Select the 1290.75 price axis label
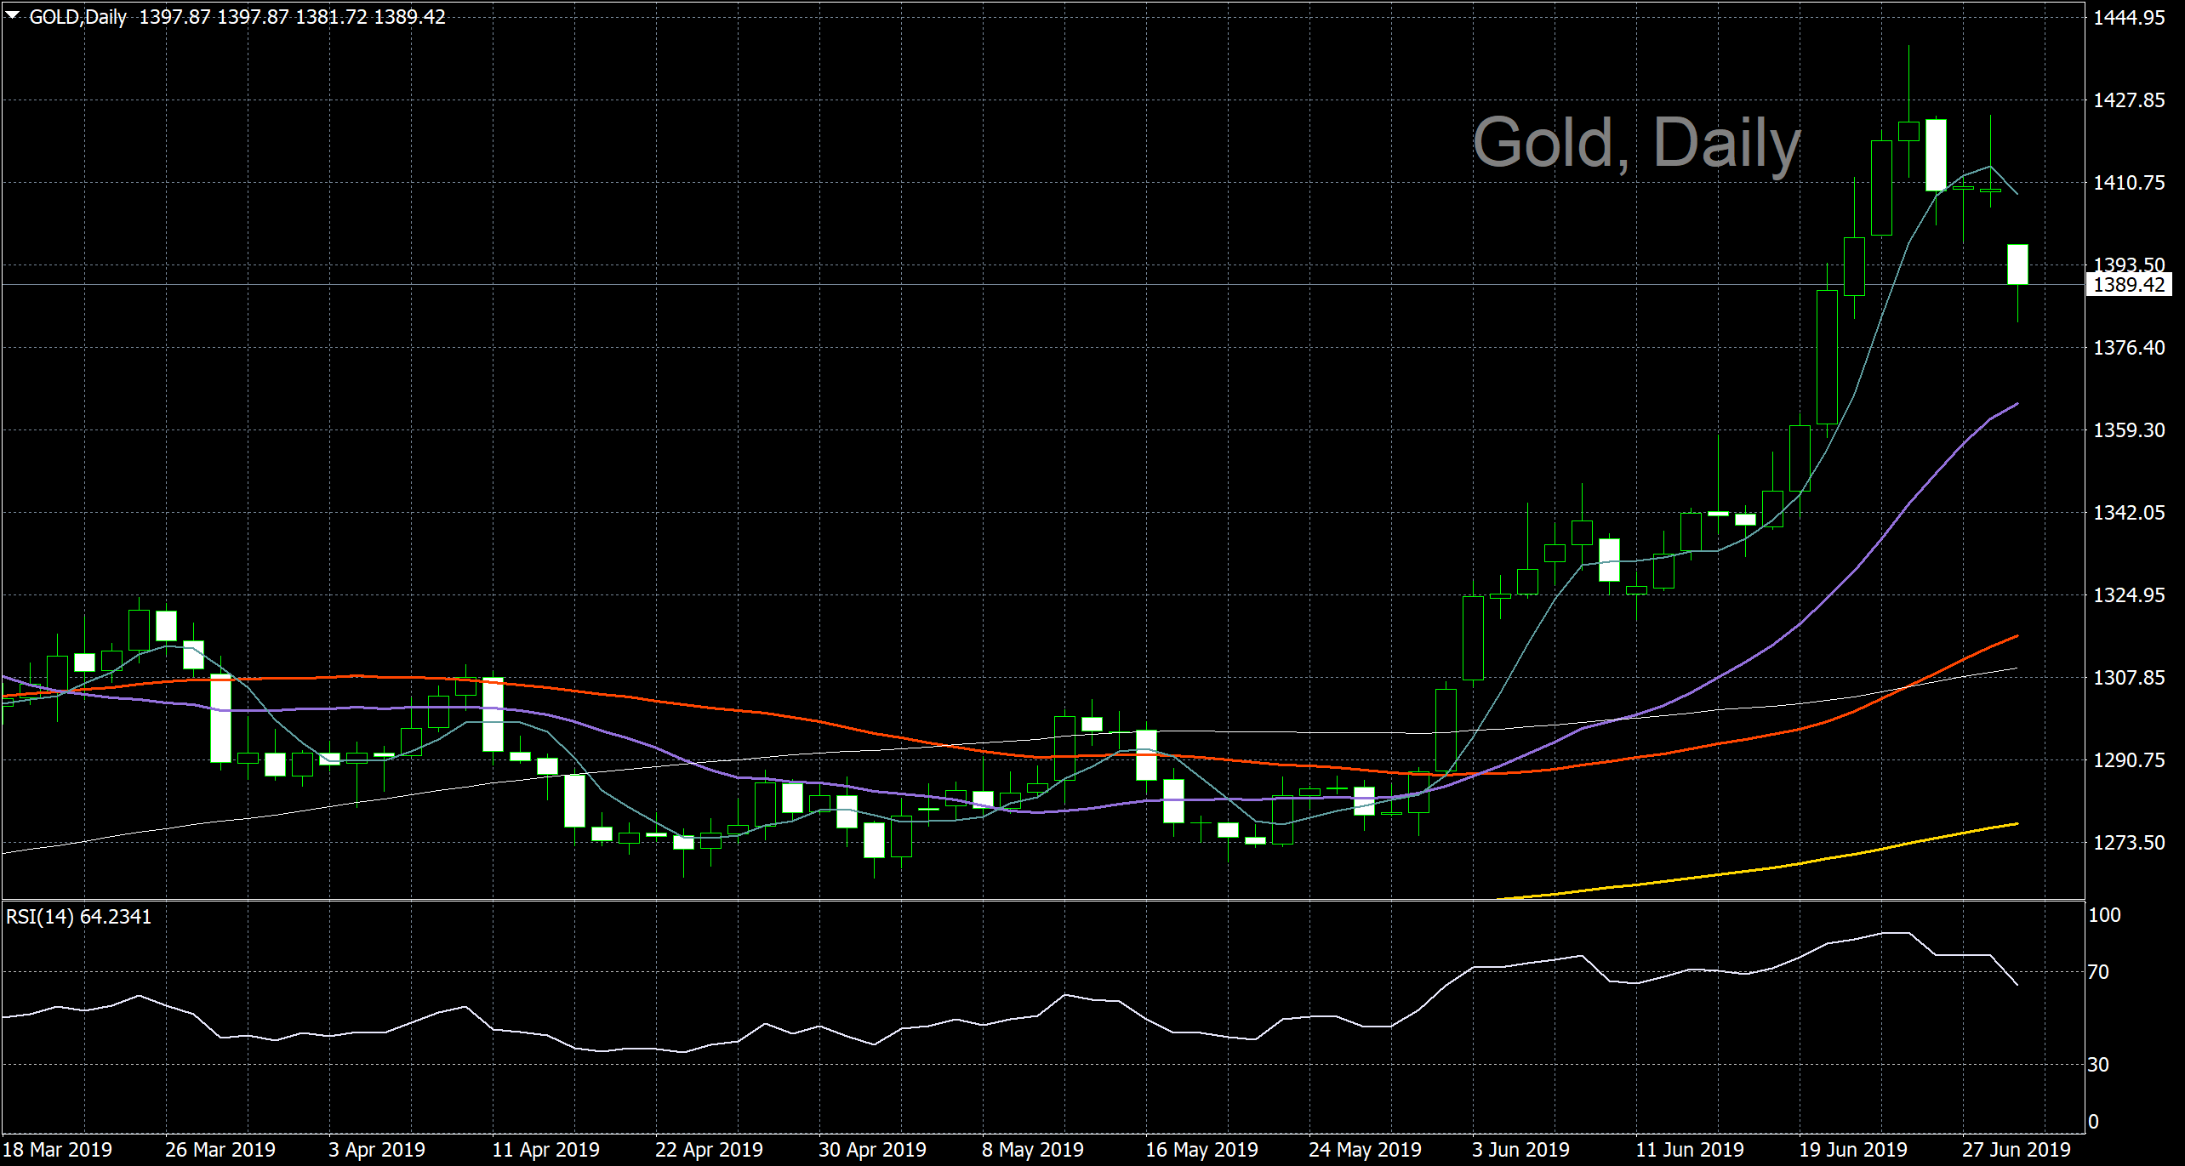 click(x=2129, y=760)
